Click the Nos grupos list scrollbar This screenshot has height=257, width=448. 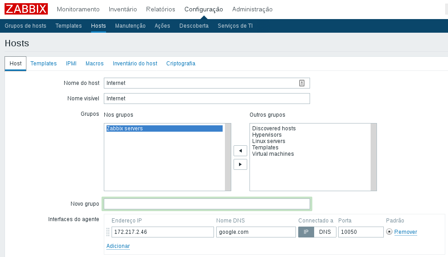[228, 157]
